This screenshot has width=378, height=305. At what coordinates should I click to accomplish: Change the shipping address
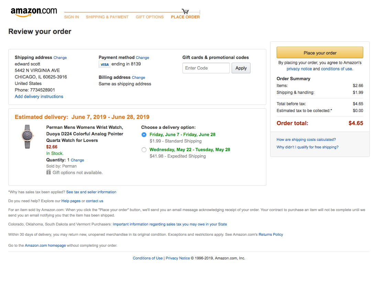point(60,57)
